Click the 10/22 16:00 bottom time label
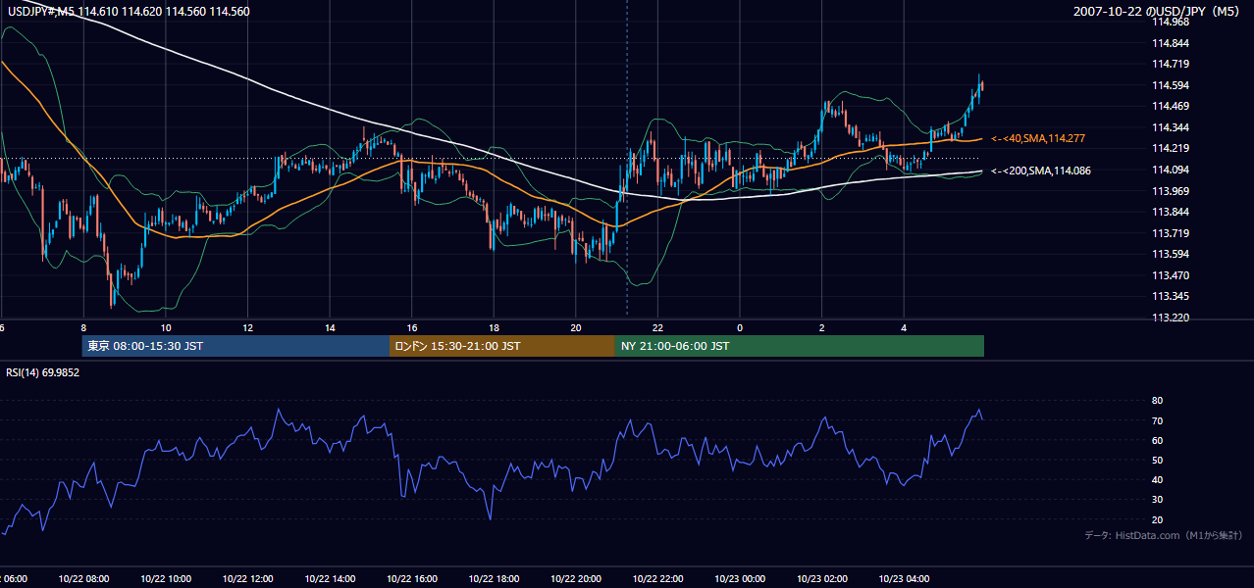 (412, 579)
